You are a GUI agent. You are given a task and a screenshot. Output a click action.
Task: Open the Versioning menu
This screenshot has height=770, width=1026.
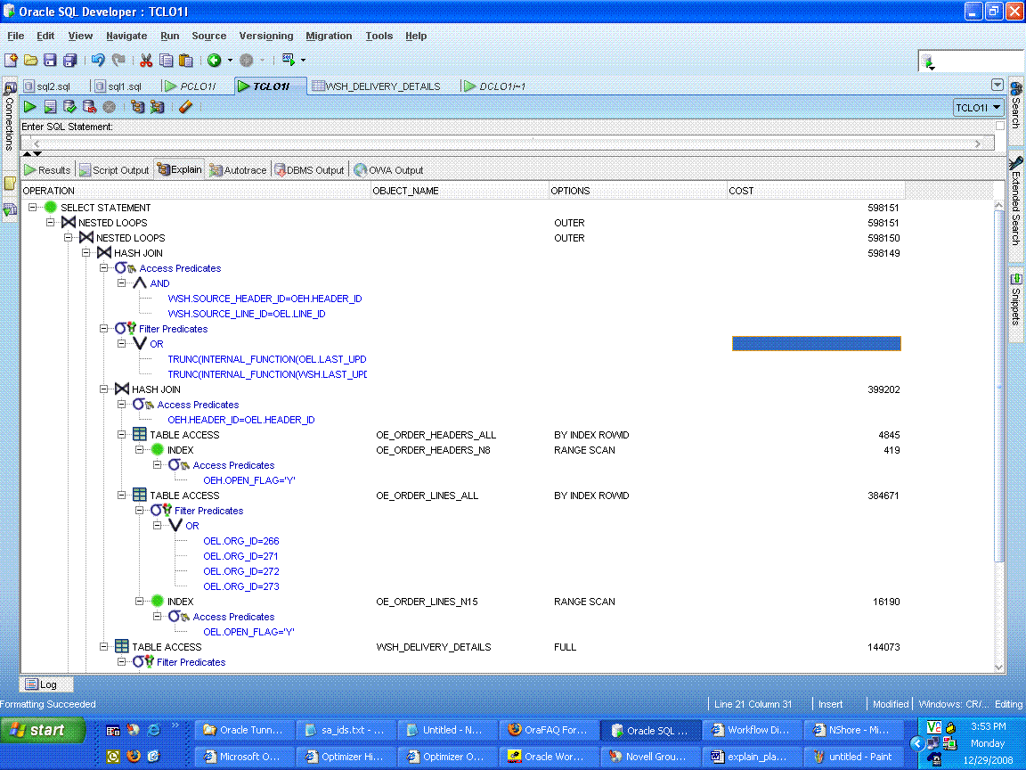pyautogui.click(x=265, y=36)
